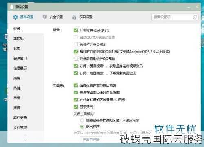Select 声音 in the sidebar
This screenshot has height=147, width=204.
click(17, 108)
